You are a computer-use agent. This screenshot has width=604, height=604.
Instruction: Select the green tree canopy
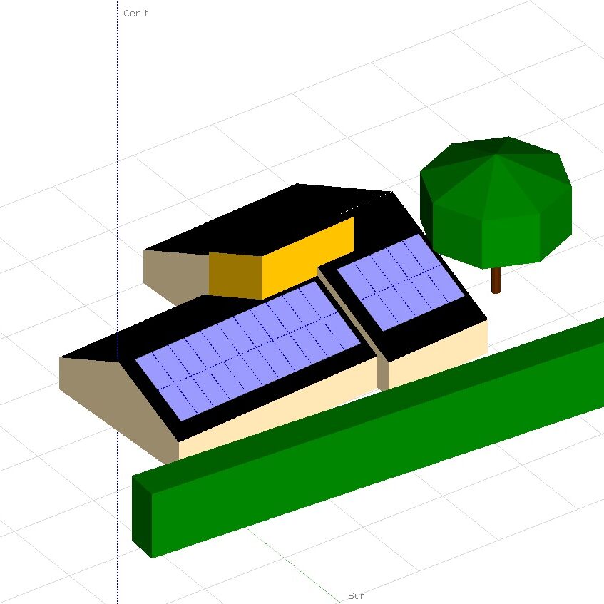pyautogui.click(x=497, y=200)
